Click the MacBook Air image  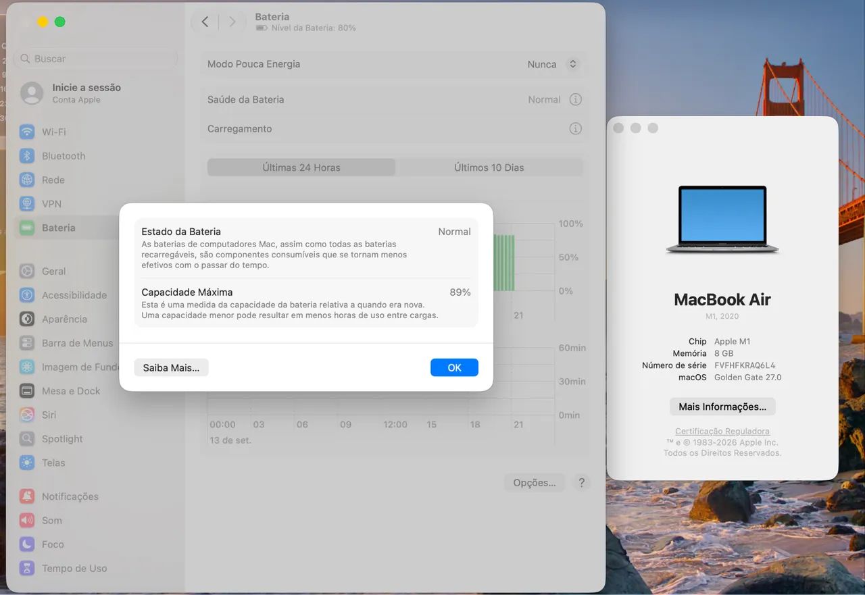point(722,219)
